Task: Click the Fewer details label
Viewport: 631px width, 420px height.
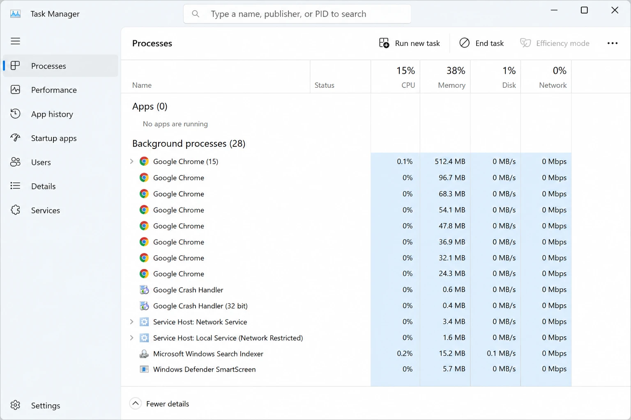Action: coord(168,404)
